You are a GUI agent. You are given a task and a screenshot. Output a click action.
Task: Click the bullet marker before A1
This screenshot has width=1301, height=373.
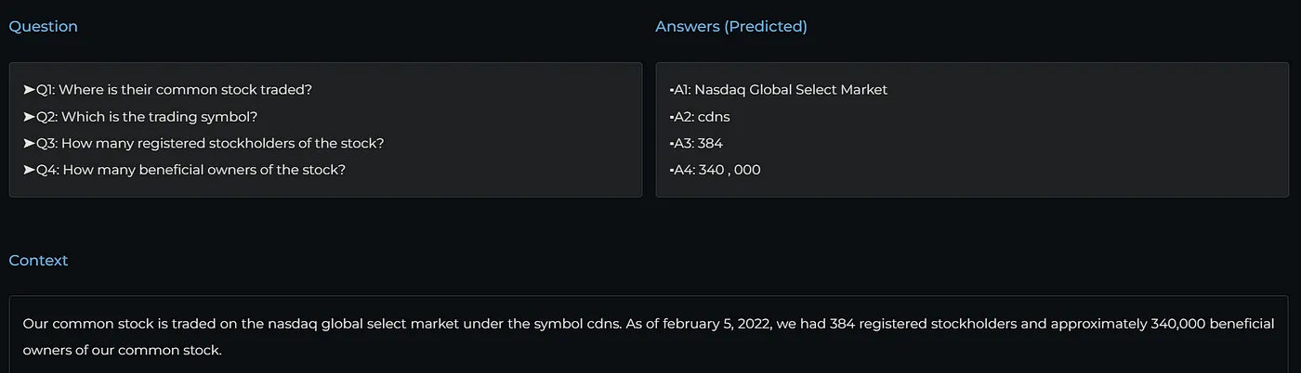click(671, 90)
